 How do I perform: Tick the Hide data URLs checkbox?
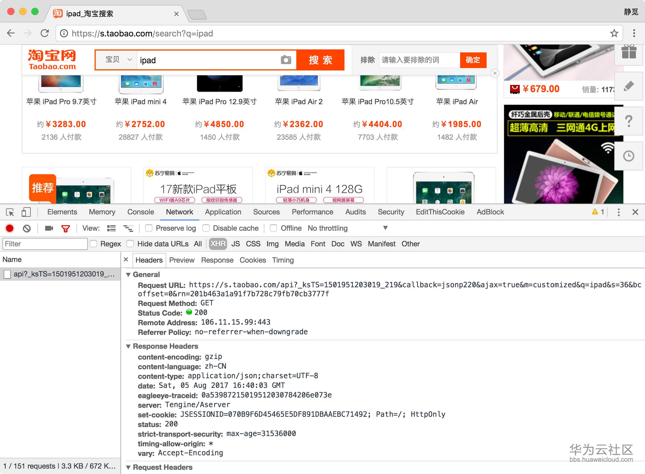(x=130, y=244)
